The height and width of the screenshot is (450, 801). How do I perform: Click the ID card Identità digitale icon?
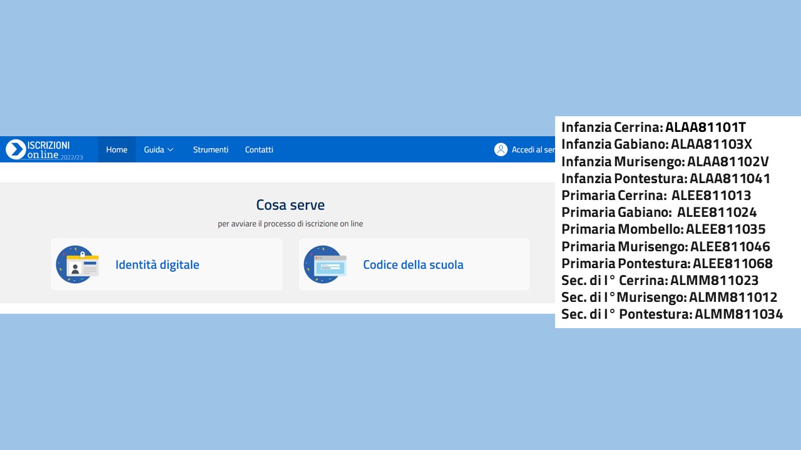click(77, 264)
